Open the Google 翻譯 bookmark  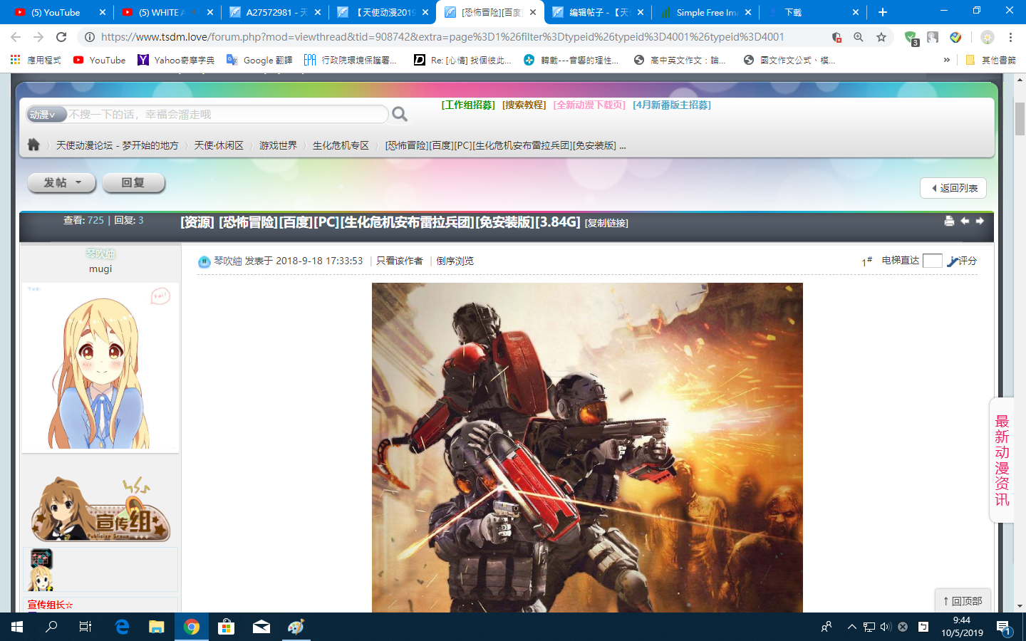pyautogui.click(x=259, y=60)
